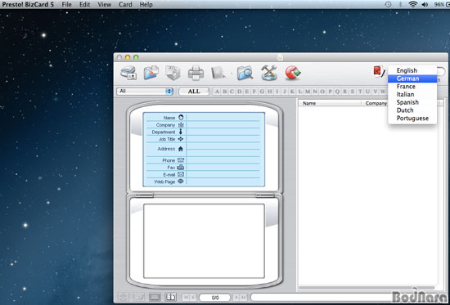
Task: Open the import folder with photo icon
Action: pyautogui.click(x=151, y=73)
